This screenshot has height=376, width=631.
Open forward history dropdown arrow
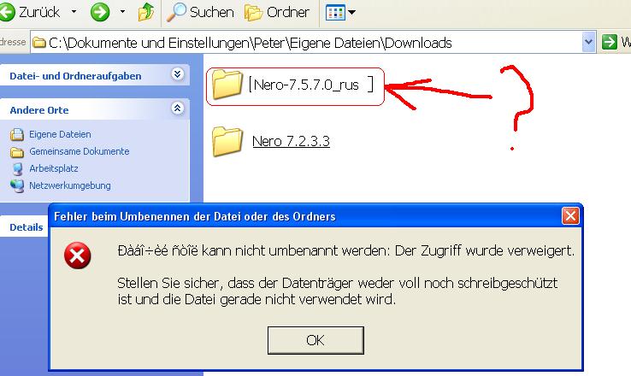click(122, 12)
